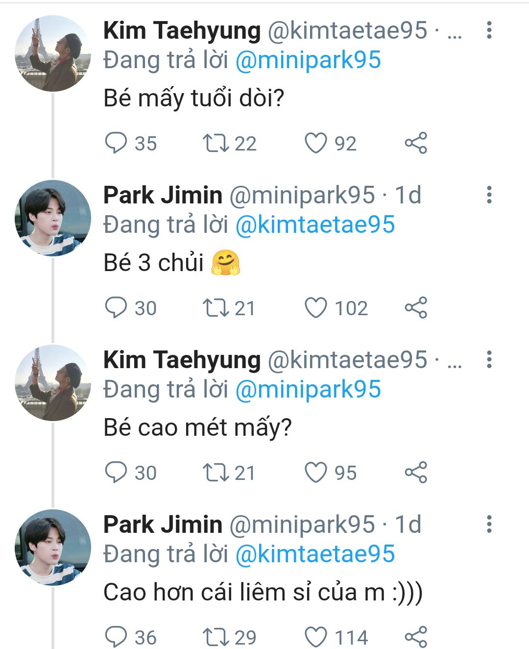
Task: Share the "Bé mấy tuổi dòi?" tweet
Action: (x=416, y=143)
